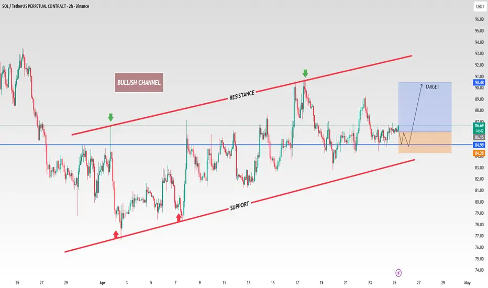488x288 pixels.
Task: Select the orange stop-loss zone rectangle
Action: pyautogui.click(x=425, y=142)
